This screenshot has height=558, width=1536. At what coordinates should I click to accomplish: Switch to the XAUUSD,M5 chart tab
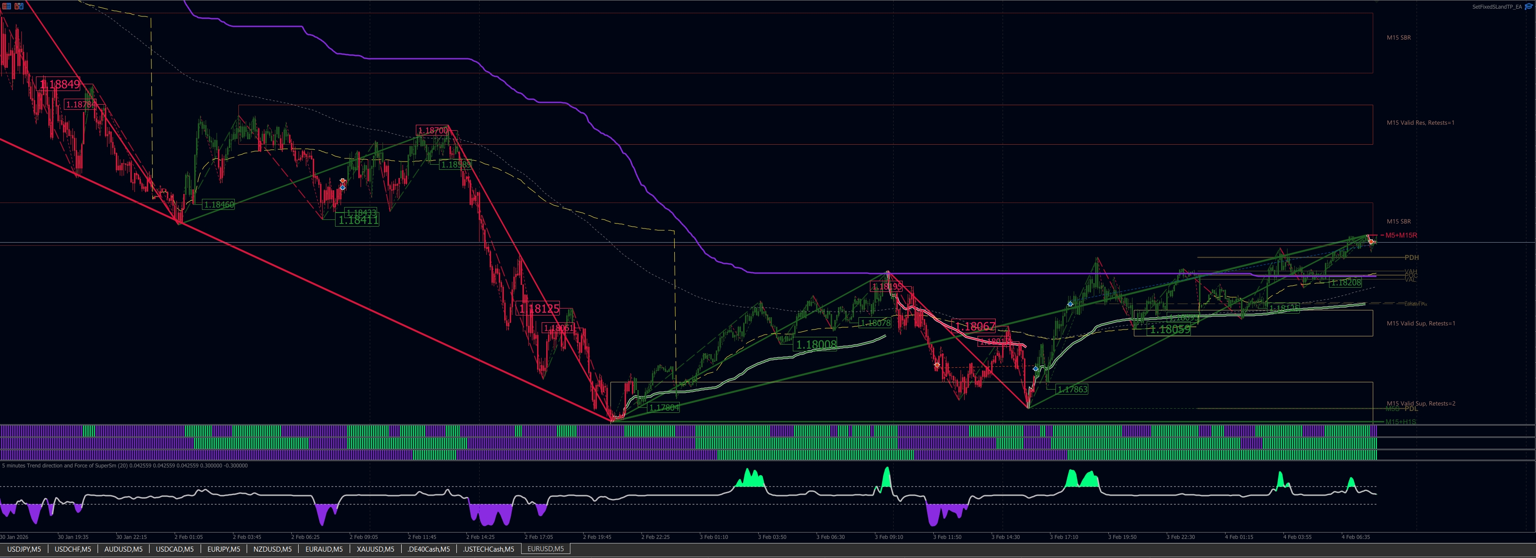pos(375,549)
